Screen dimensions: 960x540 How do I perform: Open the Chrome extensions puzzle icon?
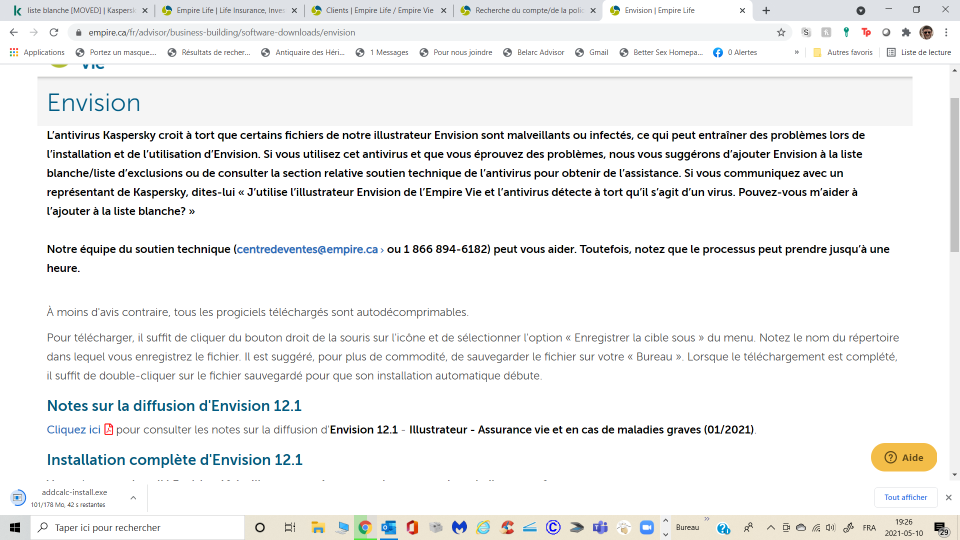[906, 32]
